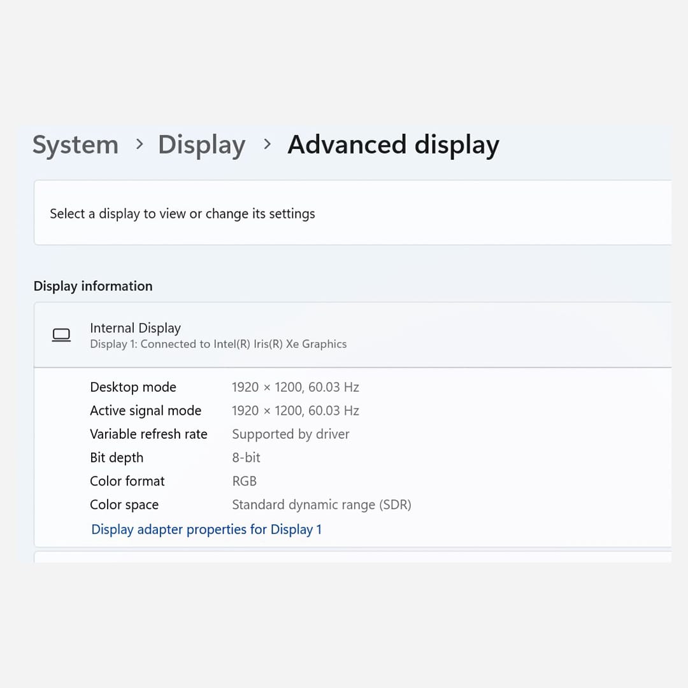
Task: Click the Advanced display page title
Action: click(x=393, y=145)
